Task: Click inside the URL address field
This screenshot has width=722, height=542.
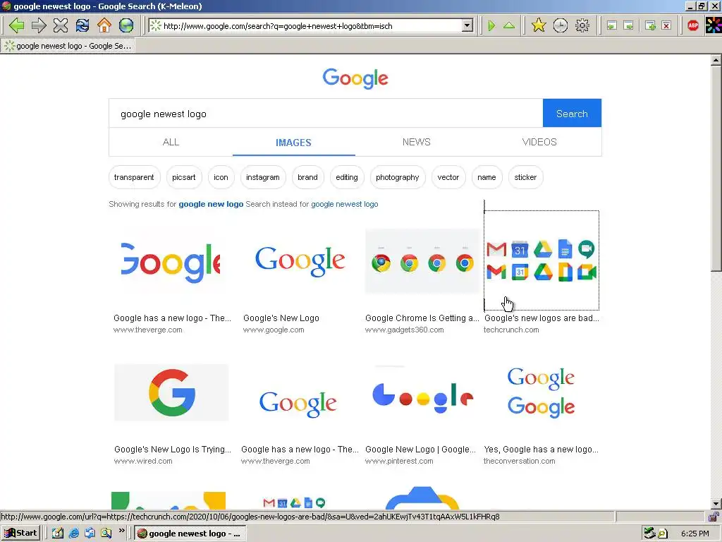Action: (x=311, y=26)
